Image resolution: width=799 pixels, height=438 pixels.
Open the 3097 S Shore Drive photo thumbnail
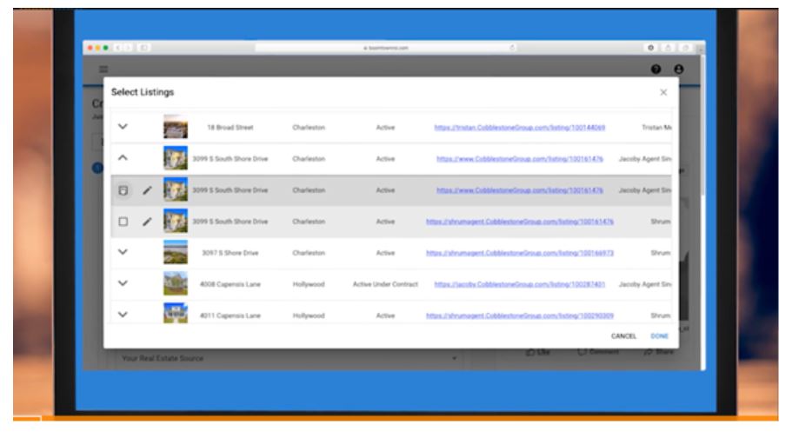coord(176,252)
